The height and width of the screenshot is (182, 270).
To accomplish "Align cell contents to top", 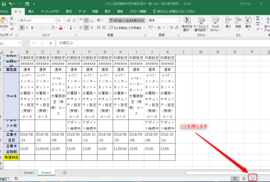I will point(81,20).
